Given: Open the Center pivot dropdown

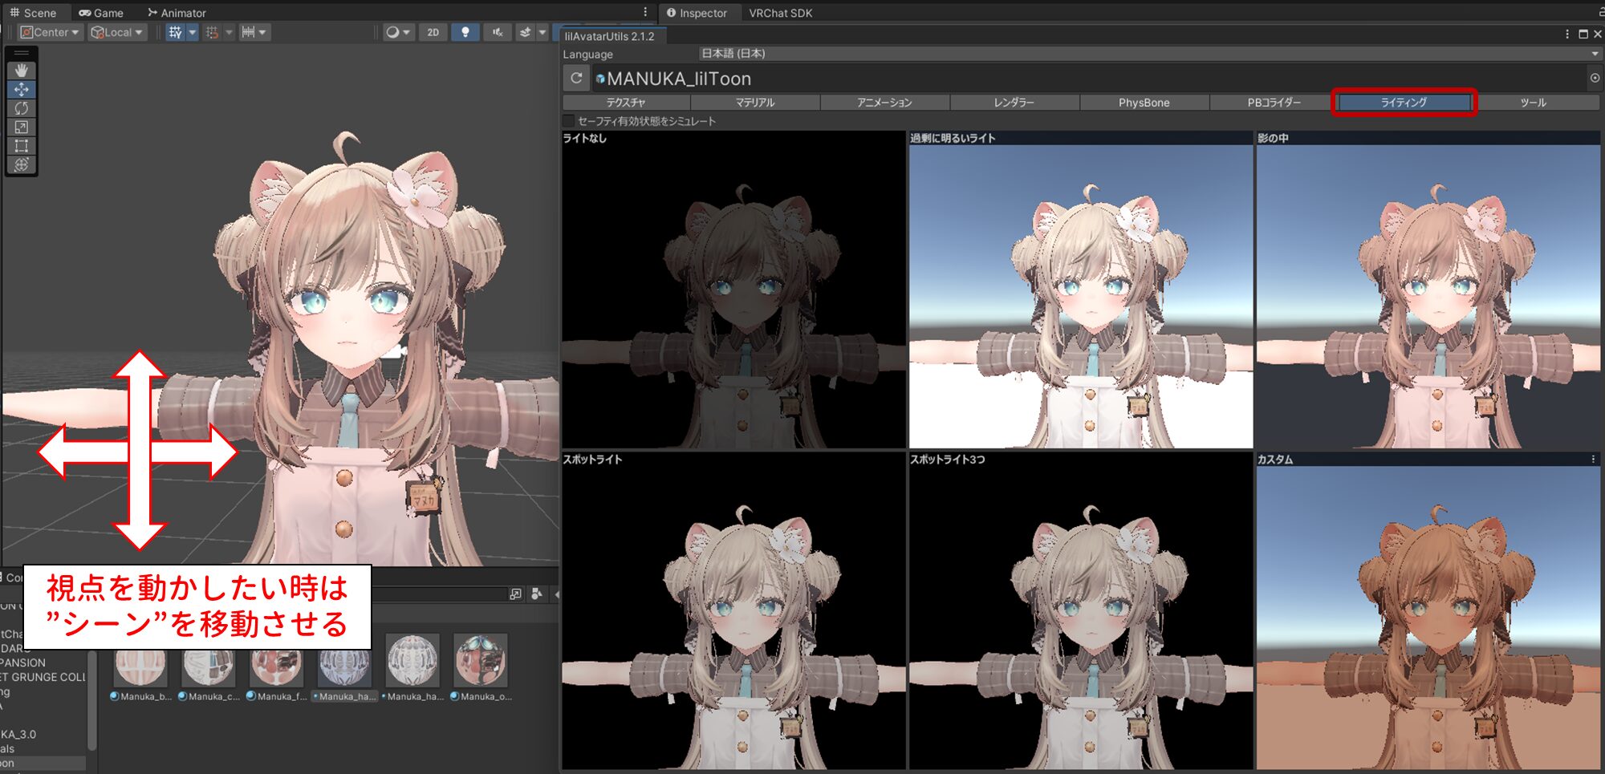Looking at the screenshot, I should (50, 33).
